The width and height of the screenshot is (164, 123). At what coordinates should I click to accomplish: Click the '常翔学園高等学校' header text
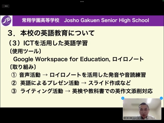(x=41, y=20)
